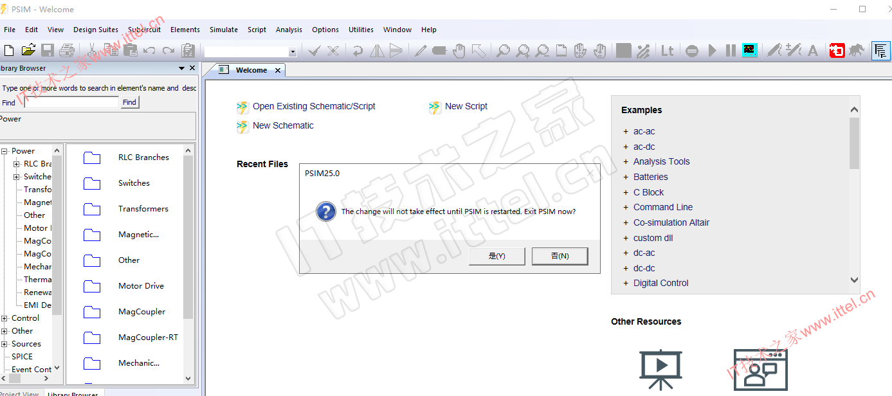Click the Find search text field

pos(71,102)
